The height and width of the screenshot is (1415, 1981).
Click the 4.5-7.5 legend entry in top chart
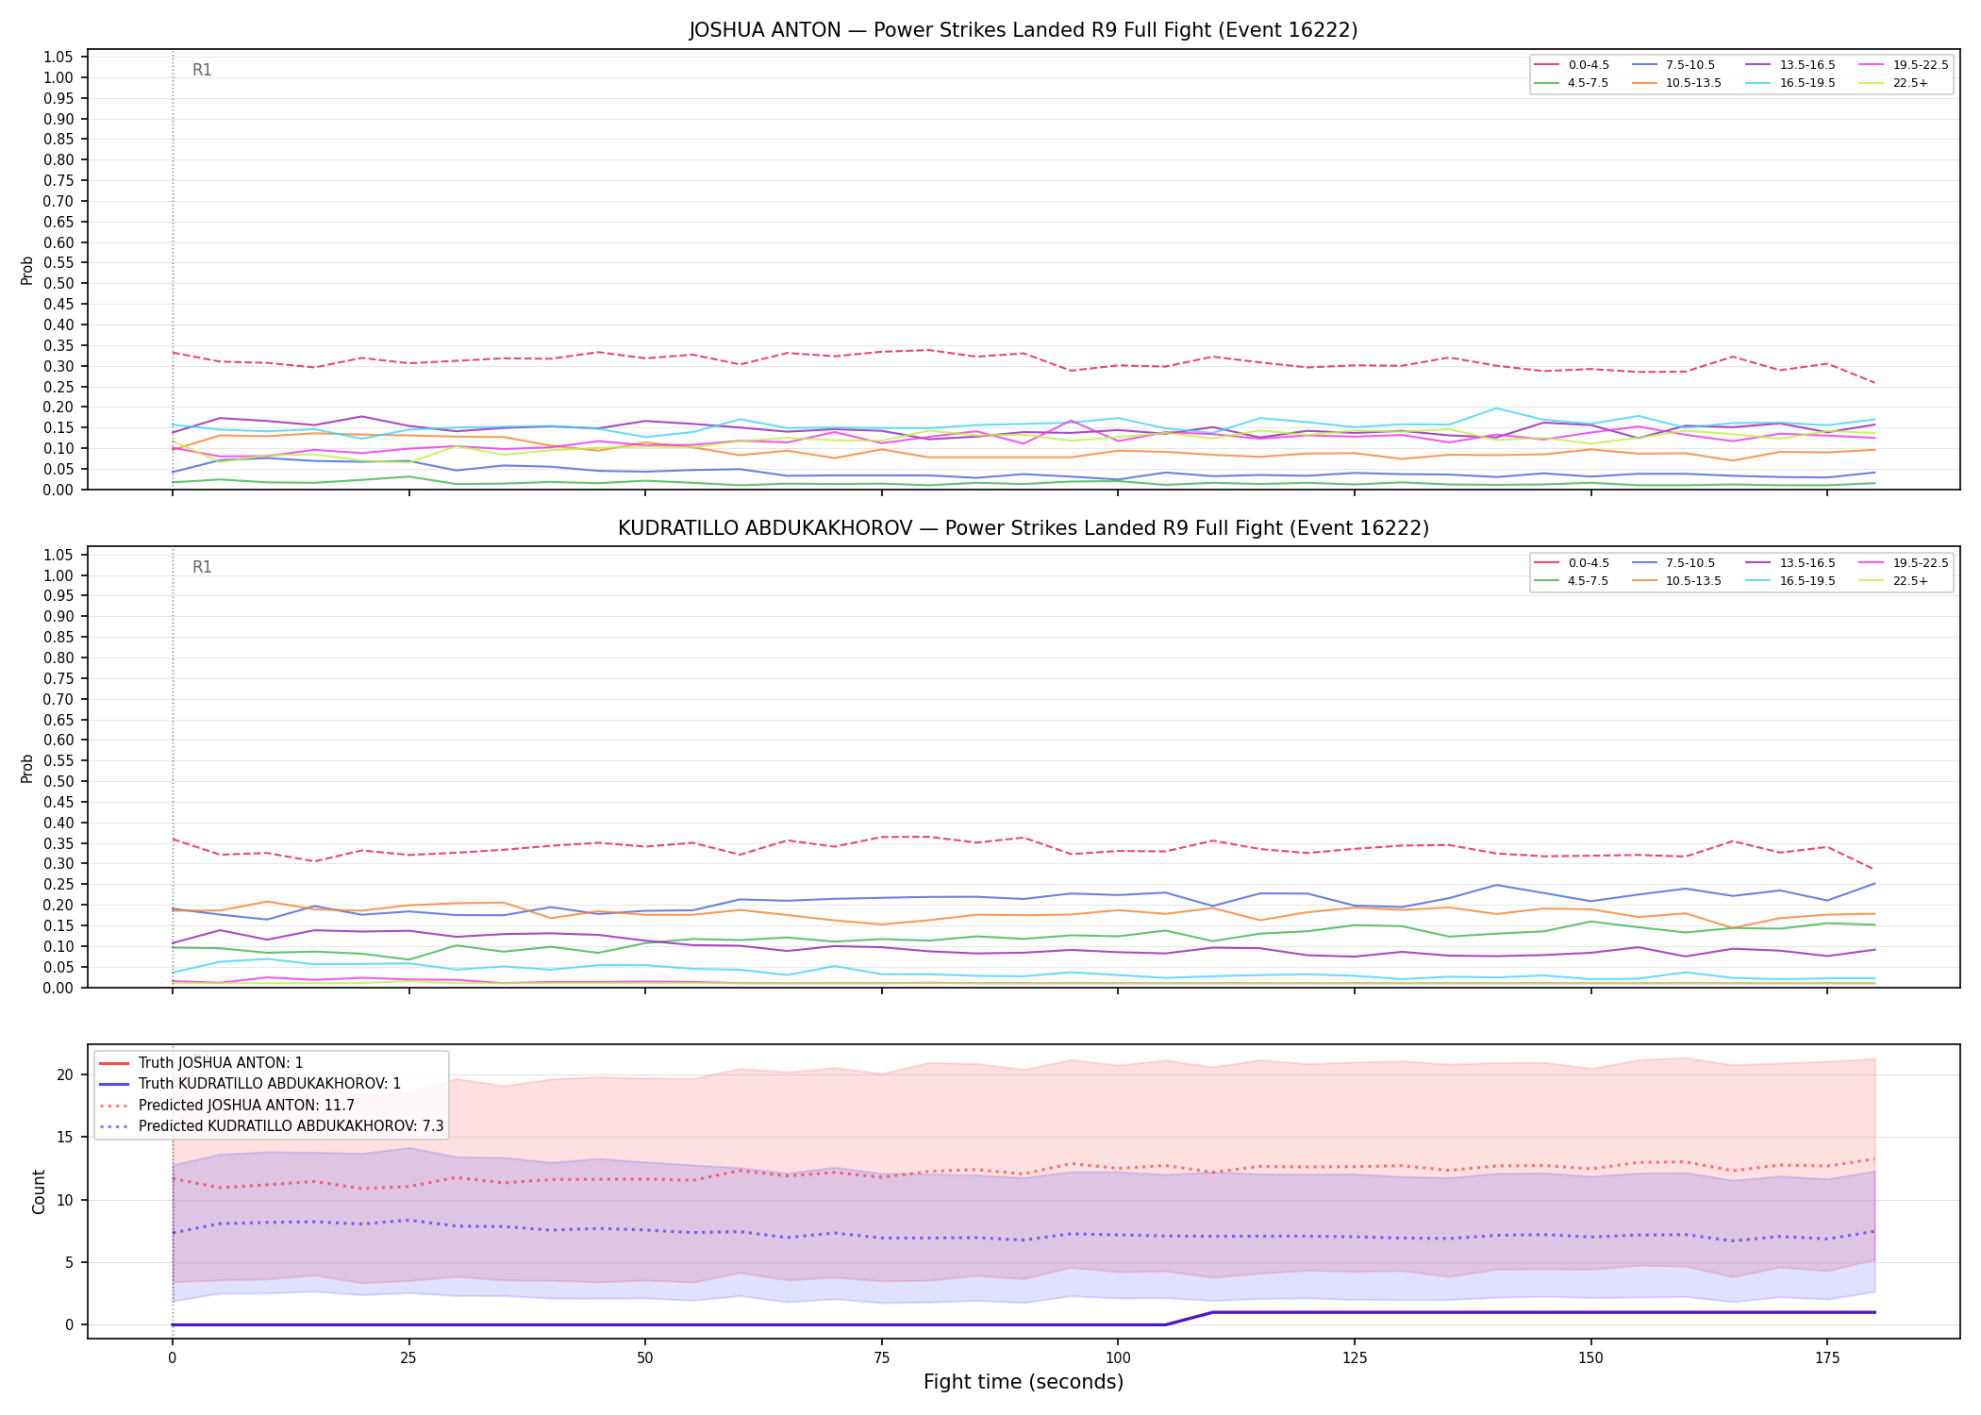(x=1572, y=83)
